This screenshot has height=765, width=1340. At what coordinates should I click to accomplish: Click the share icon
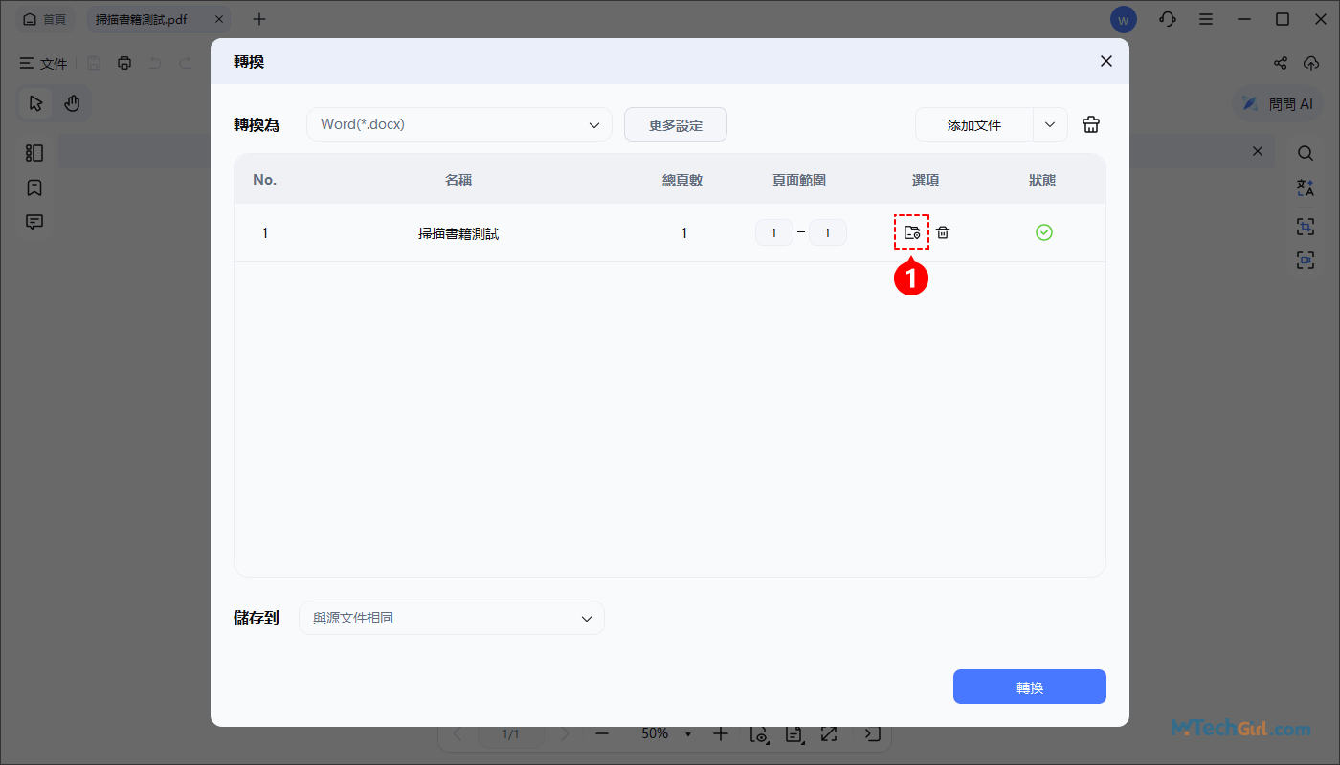coord(1281,63)
